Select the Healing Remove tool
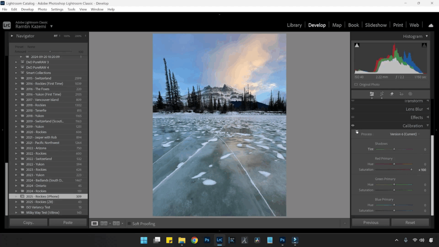This screenshot has width=439, height=247. tap(392, 93)
